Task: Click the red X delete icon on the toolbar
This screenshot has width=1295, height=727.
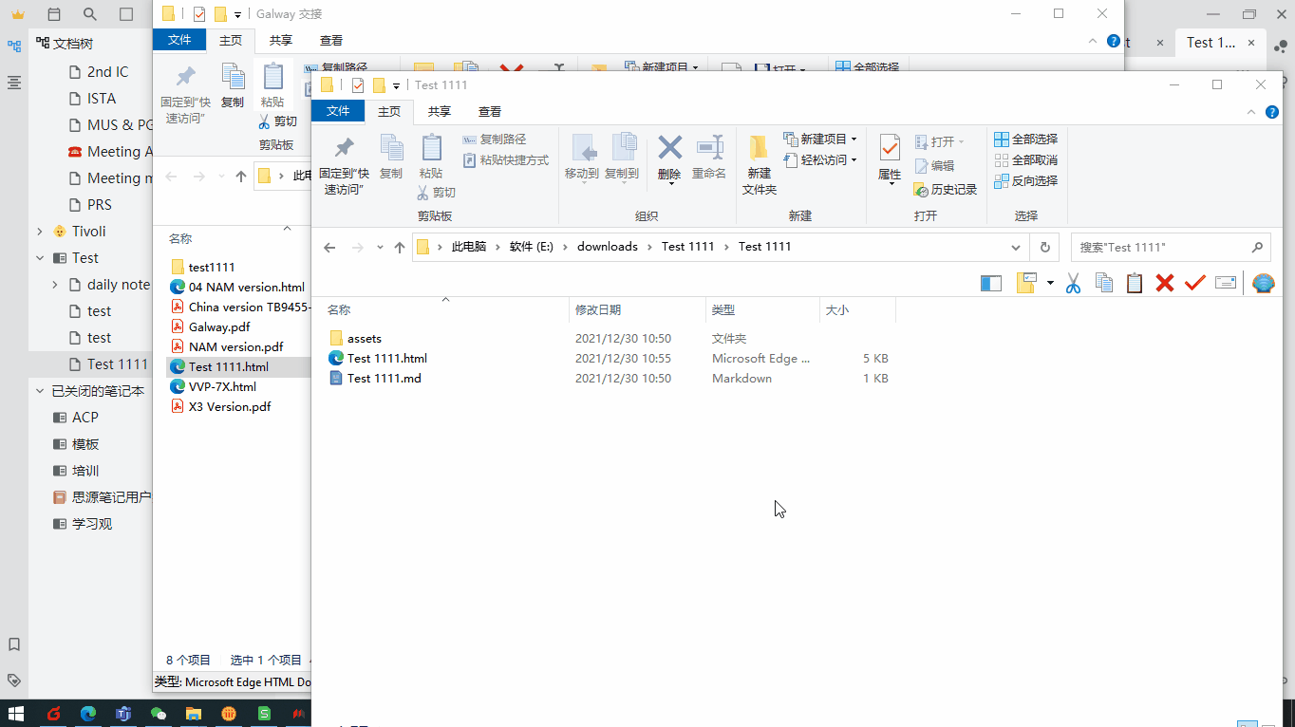Action: [x=1164, y=282]
